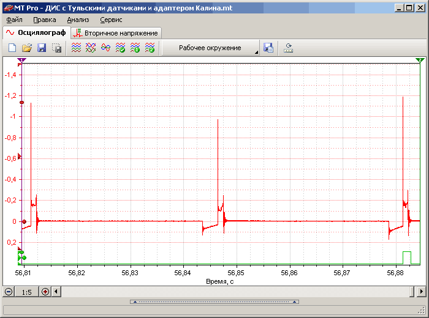The height and width of the screenshot is (318, 429).
Task: Open the Анализ menu
Action: point(78,20)
